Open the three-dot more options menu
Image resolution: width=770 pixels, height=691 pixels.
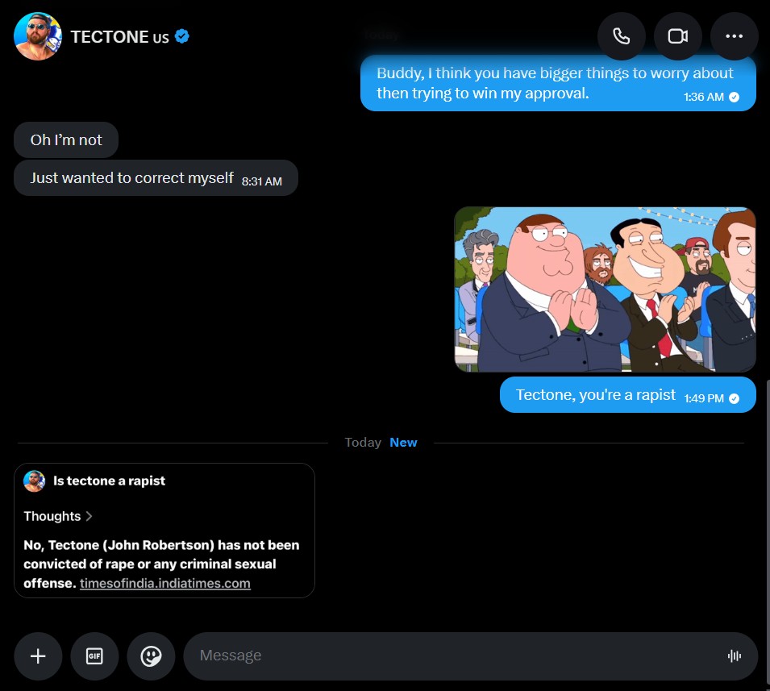[x=735, y=36]
